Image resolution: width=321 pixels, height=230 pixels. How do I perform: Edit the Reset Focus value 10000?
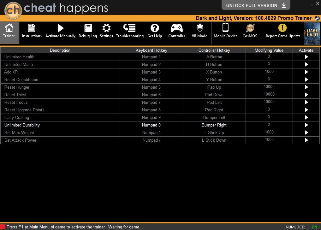tap(269, 102)
